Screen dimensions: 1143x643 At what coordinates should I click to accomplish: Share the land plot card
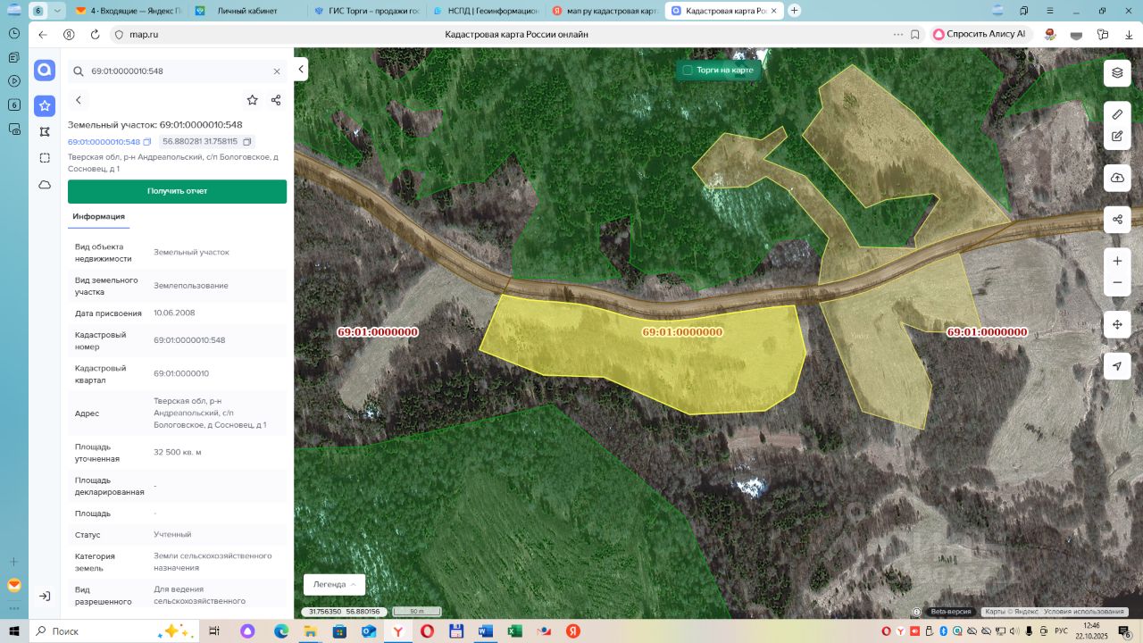(x=276, y=100)
